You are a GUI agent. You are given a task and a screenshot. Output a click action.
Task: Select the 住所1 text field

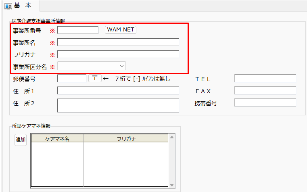point(118,91)
